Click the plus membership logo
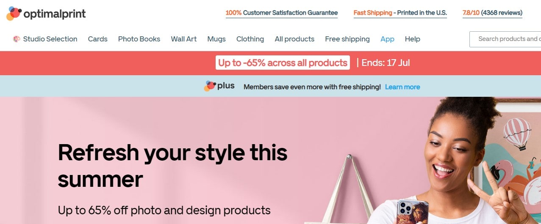541x224 pixels. point(219,86)
